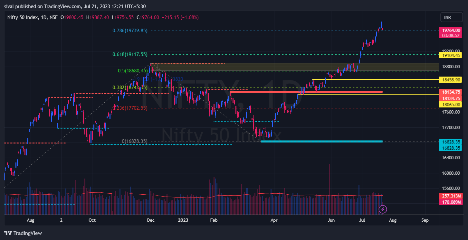Select the 0.618(19117.55) Fibonacci label
Image resolution: width=468 pixels, height=240 pixels.
tap(130, 55)
